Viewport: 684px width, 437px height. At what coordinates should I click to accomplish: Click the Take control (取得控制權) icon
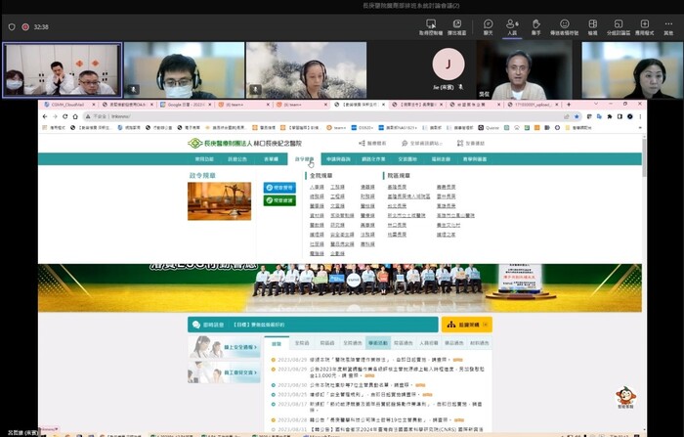(431, 25)
